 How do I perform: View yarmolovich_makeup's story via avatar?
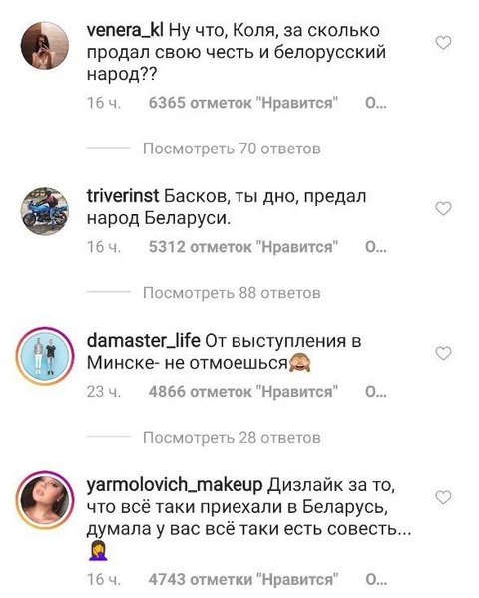pyautogui.click(x=44, y=500)
